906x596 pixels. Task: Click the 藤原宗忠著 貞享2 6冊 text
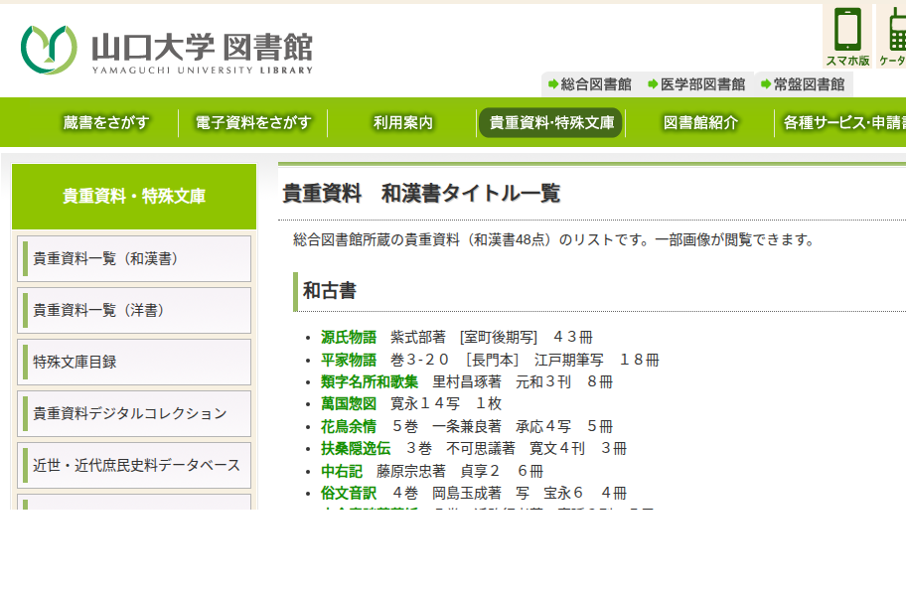coord(460,471)
